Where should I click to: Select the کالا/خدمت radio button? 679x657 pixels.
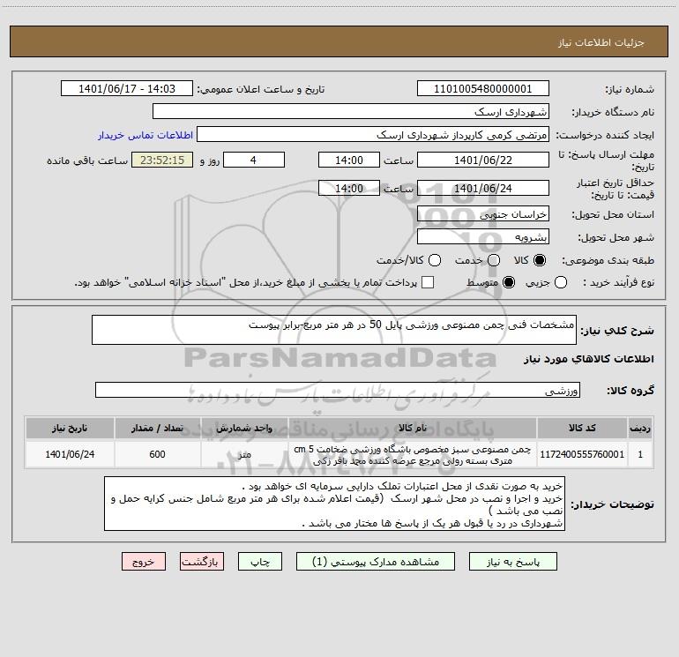tap(435, 260)
